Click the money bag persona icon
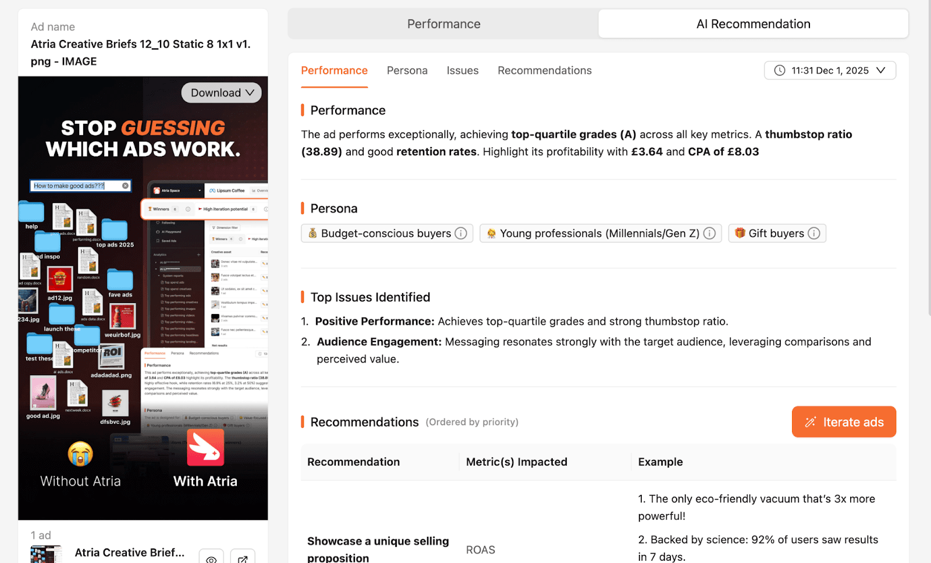Image resolution: width=931 pixels, height=563 pixels. 312,233
